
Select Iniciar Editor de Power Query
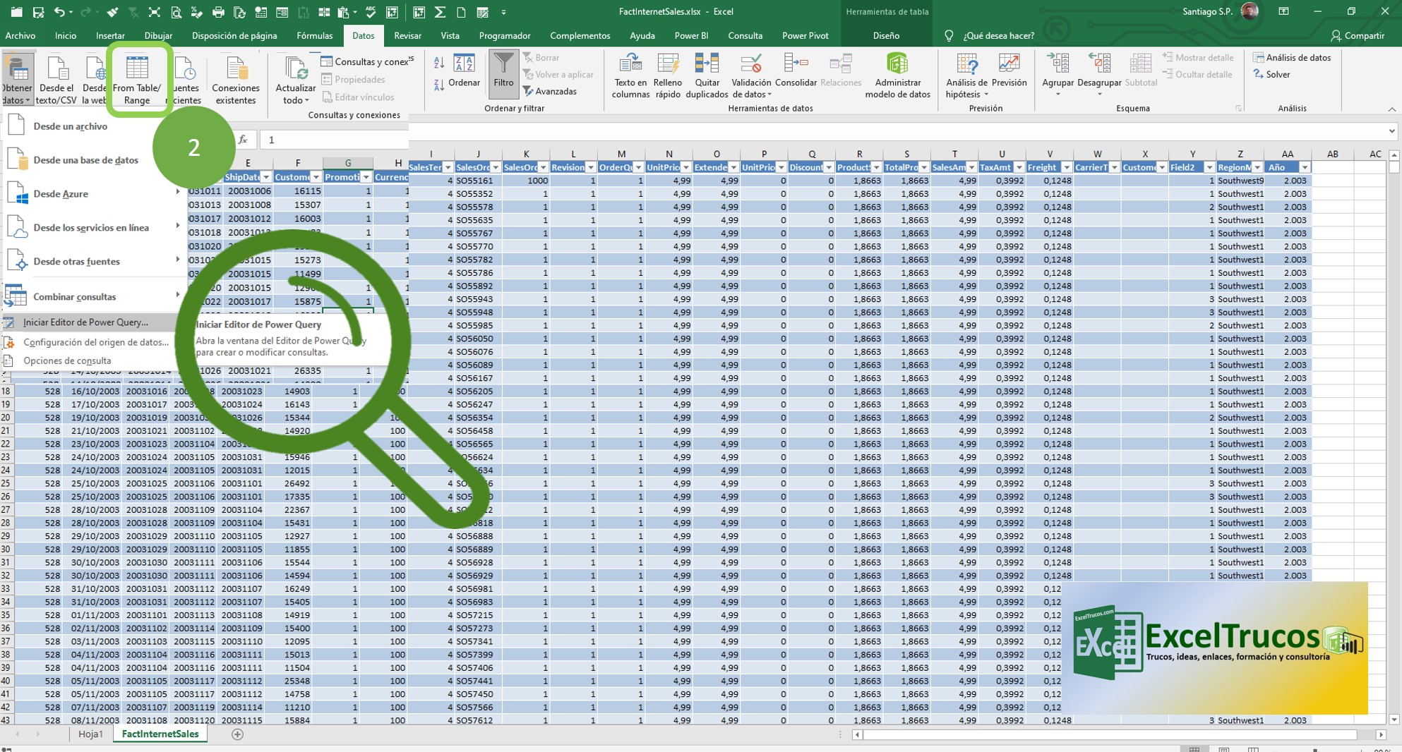(85, 322)
